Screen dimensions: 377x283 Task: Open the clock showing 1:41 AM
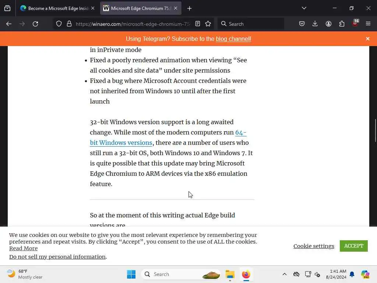(x=336, y=274)
